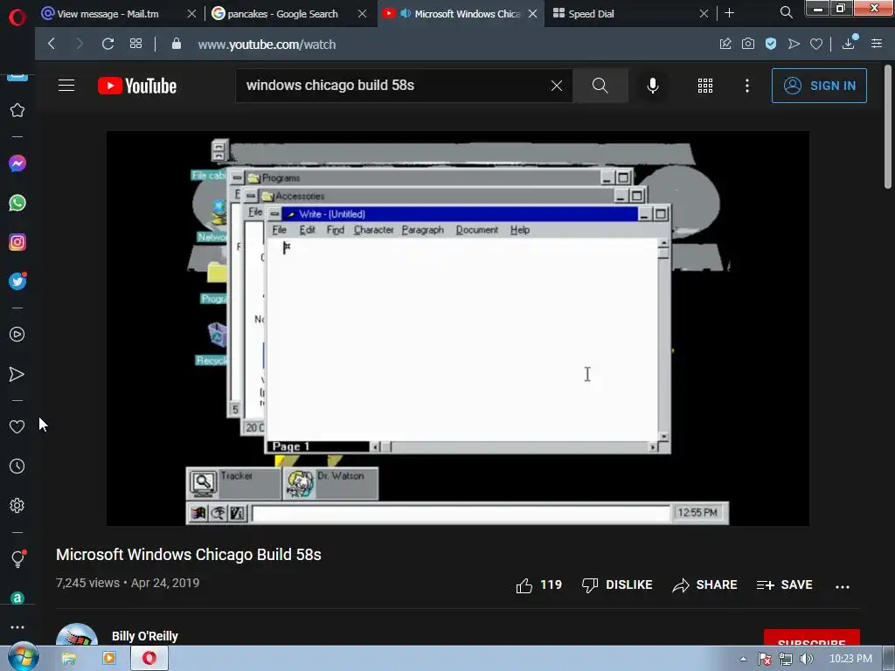This screenshot has height=671, width=895.
Task: Open My Flow in the sidebar
Action: tap(17, 374)
